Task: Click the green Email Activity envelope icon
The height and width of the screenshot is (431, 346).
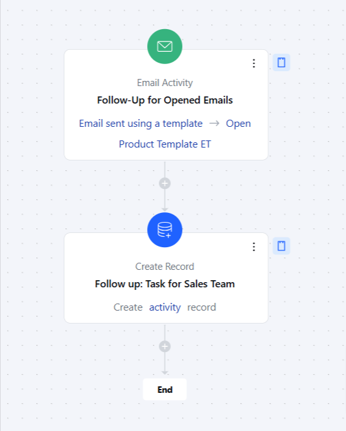Action: 165,47
